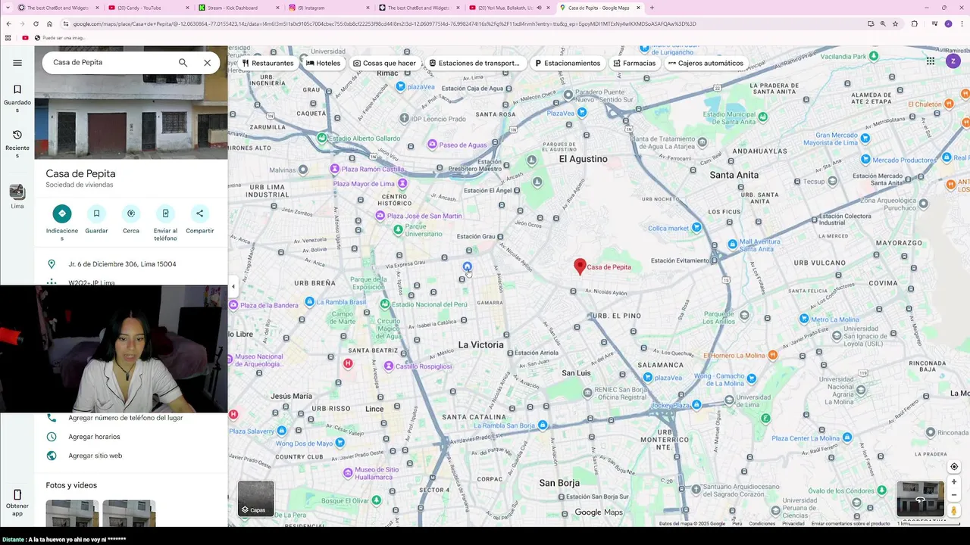Zoom out the map
The image size is (970, 545).
(954, 495)
